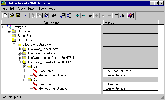Viewport: 165px width, 100px height.
Task: Select the first MethodOrFunctionSign tree item
Action: click(x=54, y=75)
